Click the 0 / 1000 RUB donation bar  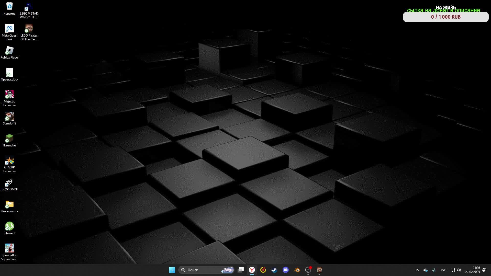point(445,17)
